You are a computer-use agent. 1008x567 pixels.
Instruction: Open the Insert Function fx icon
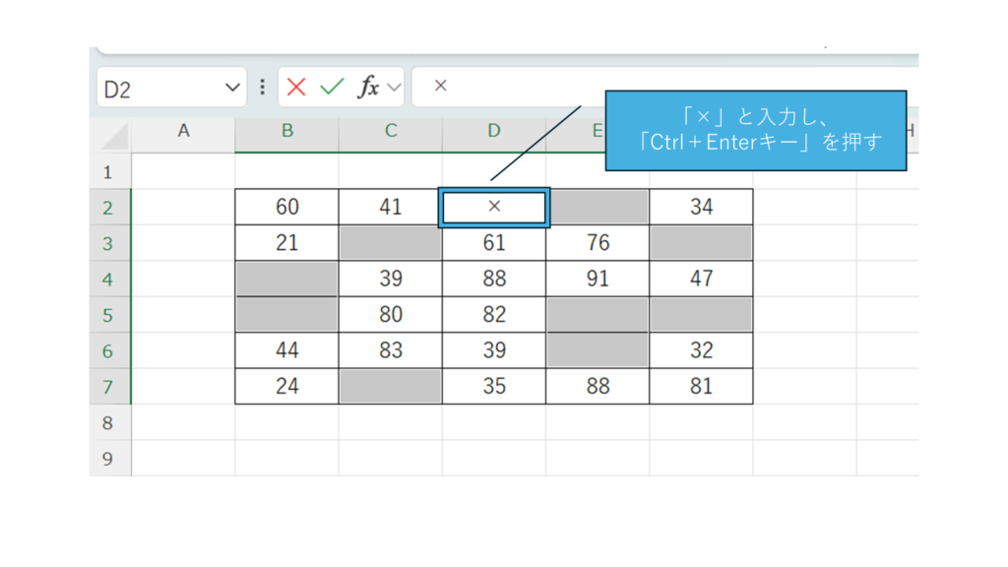(368, 88)
